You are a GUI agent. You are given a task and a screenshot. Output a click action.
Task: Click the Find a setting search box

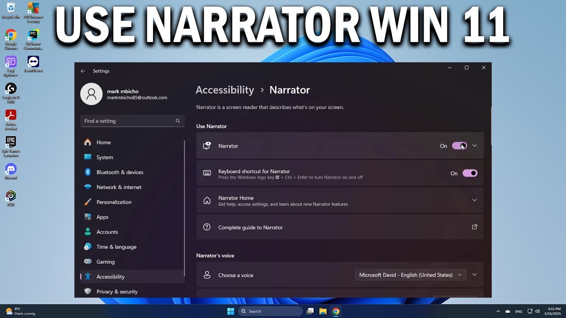(x=132, y=121)
